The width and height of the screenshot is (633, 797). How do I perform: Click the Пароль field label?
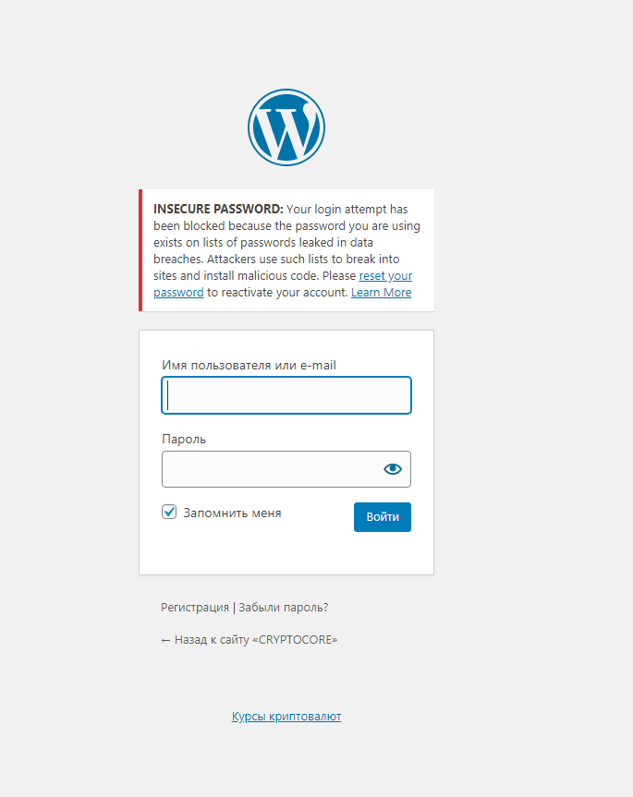point(184,440)
